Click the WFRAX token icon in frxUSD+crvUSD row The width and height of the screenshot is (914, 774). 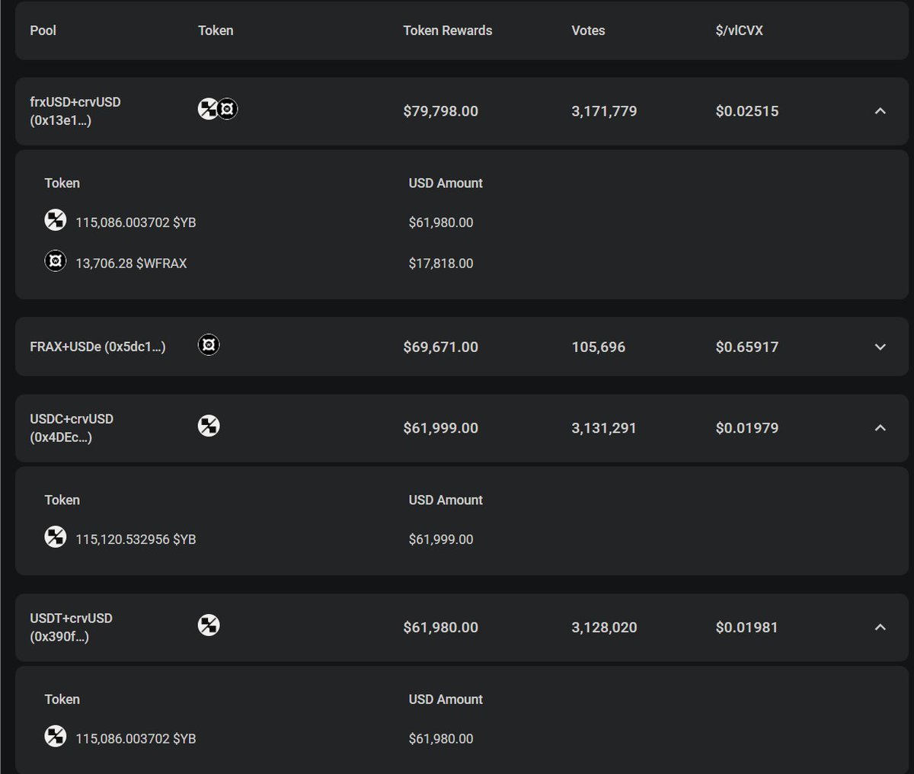pyautogui.click(x=226, y=109)
